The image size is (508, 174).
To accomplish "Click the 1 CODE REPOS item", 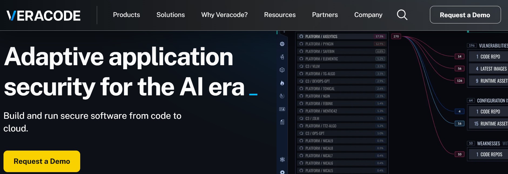I will point(489,154).
